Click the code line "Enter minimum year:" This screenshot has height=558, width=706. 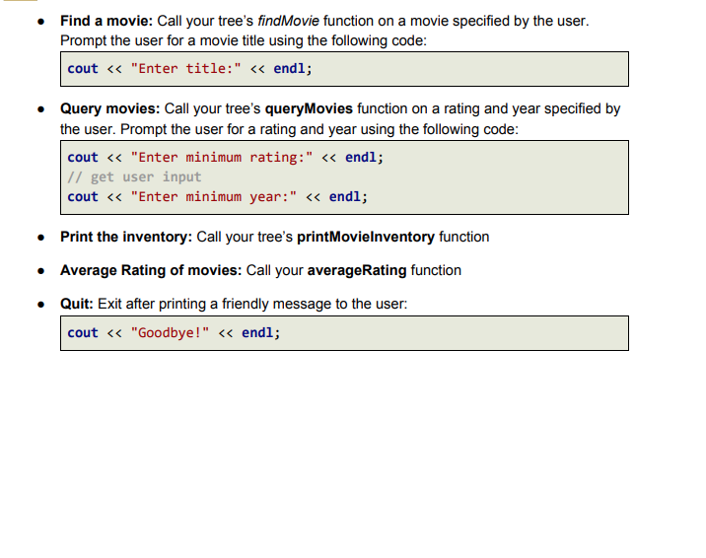218,197
